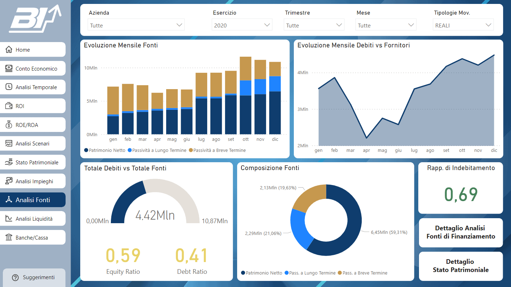Viewport: 511px width, 287px height.
Task: Select the Passività a Lungo Termine legend swatch
Action: click(x=129, y=150)
